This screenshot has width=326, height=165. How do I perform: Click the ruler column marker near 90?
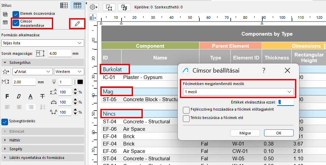[262, 23]
